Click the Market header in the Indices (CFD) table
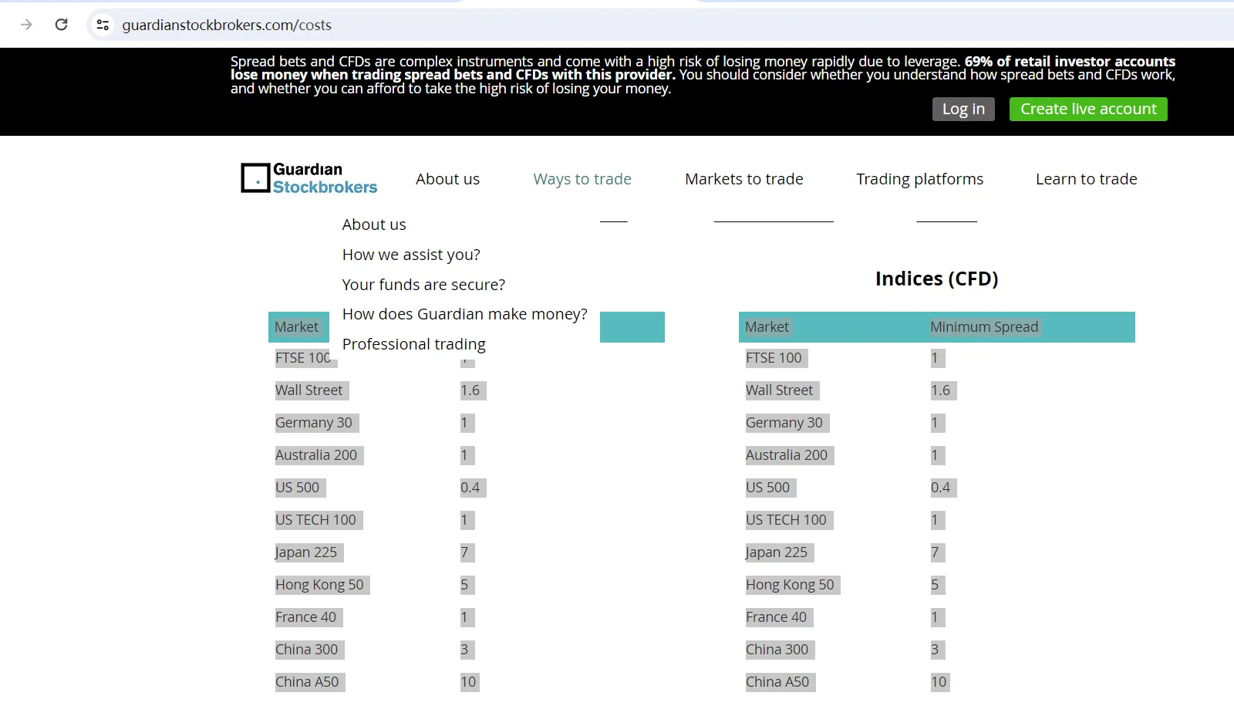Screen dimensions: 1234x706 point(767,327)
